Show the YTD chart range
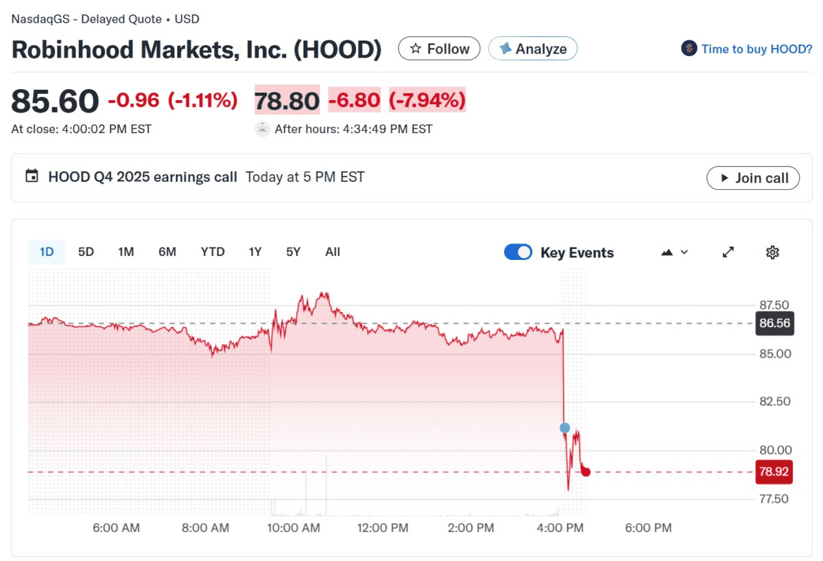This screenshot has height=561, width=823. point(213,252)
